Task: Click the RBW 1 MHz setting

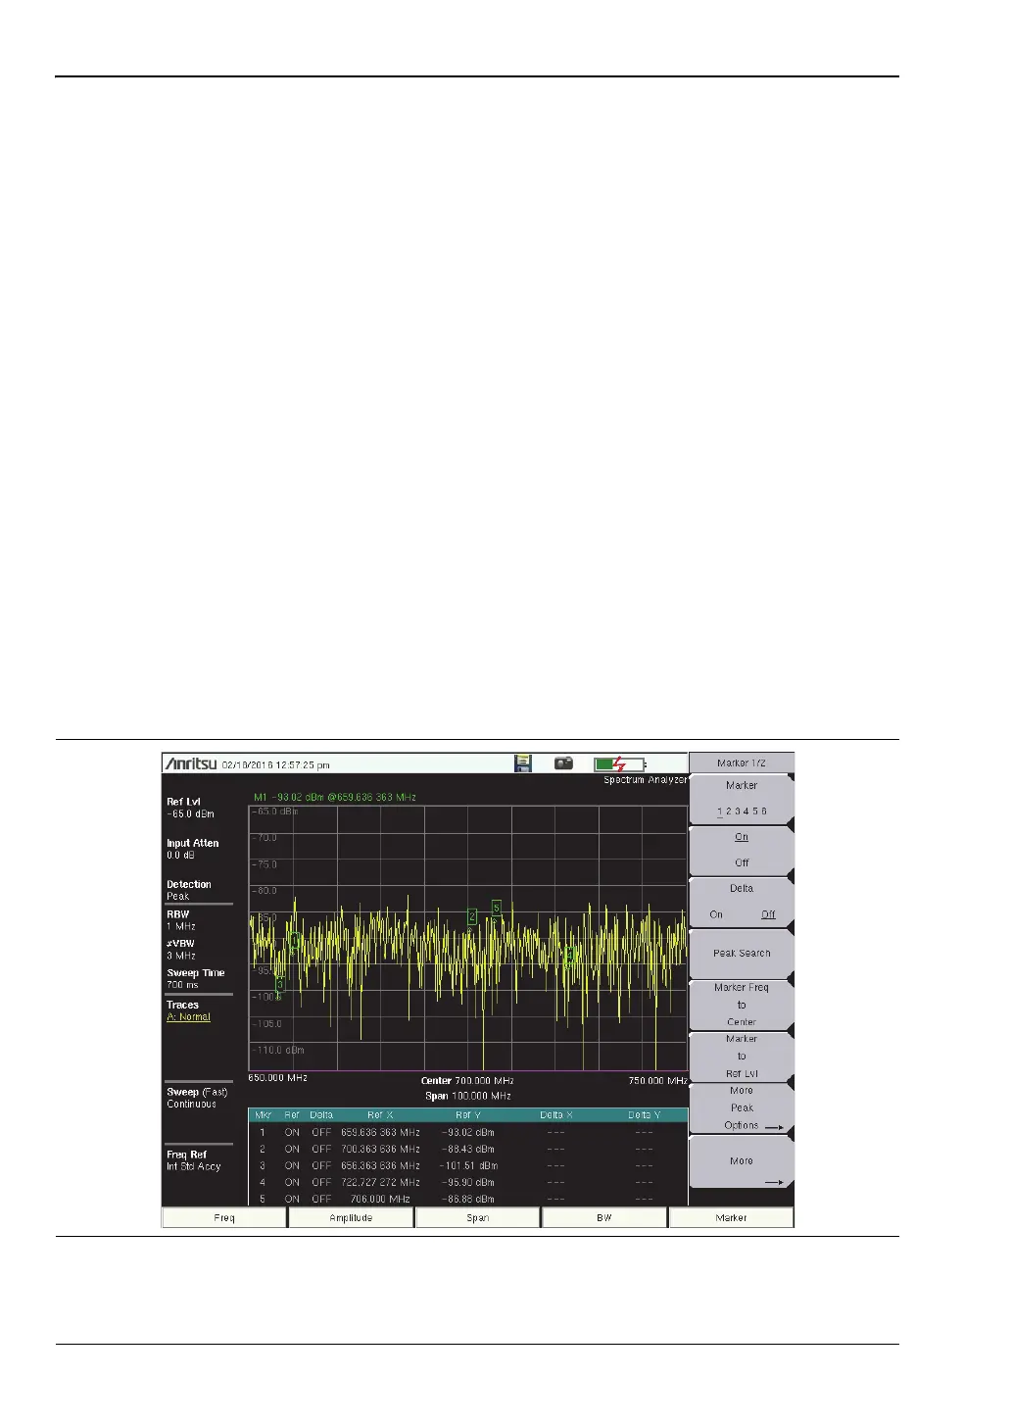Action: pyautogui.click(x=181, y=920)
